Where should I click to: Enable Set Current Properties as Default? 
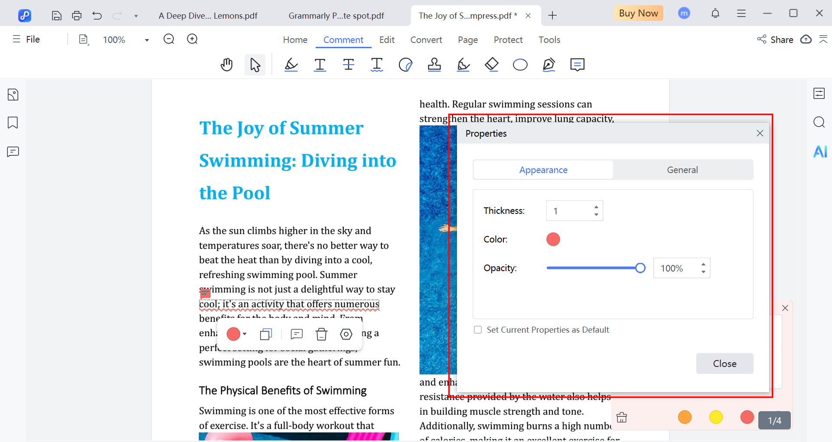pos(478,330)
